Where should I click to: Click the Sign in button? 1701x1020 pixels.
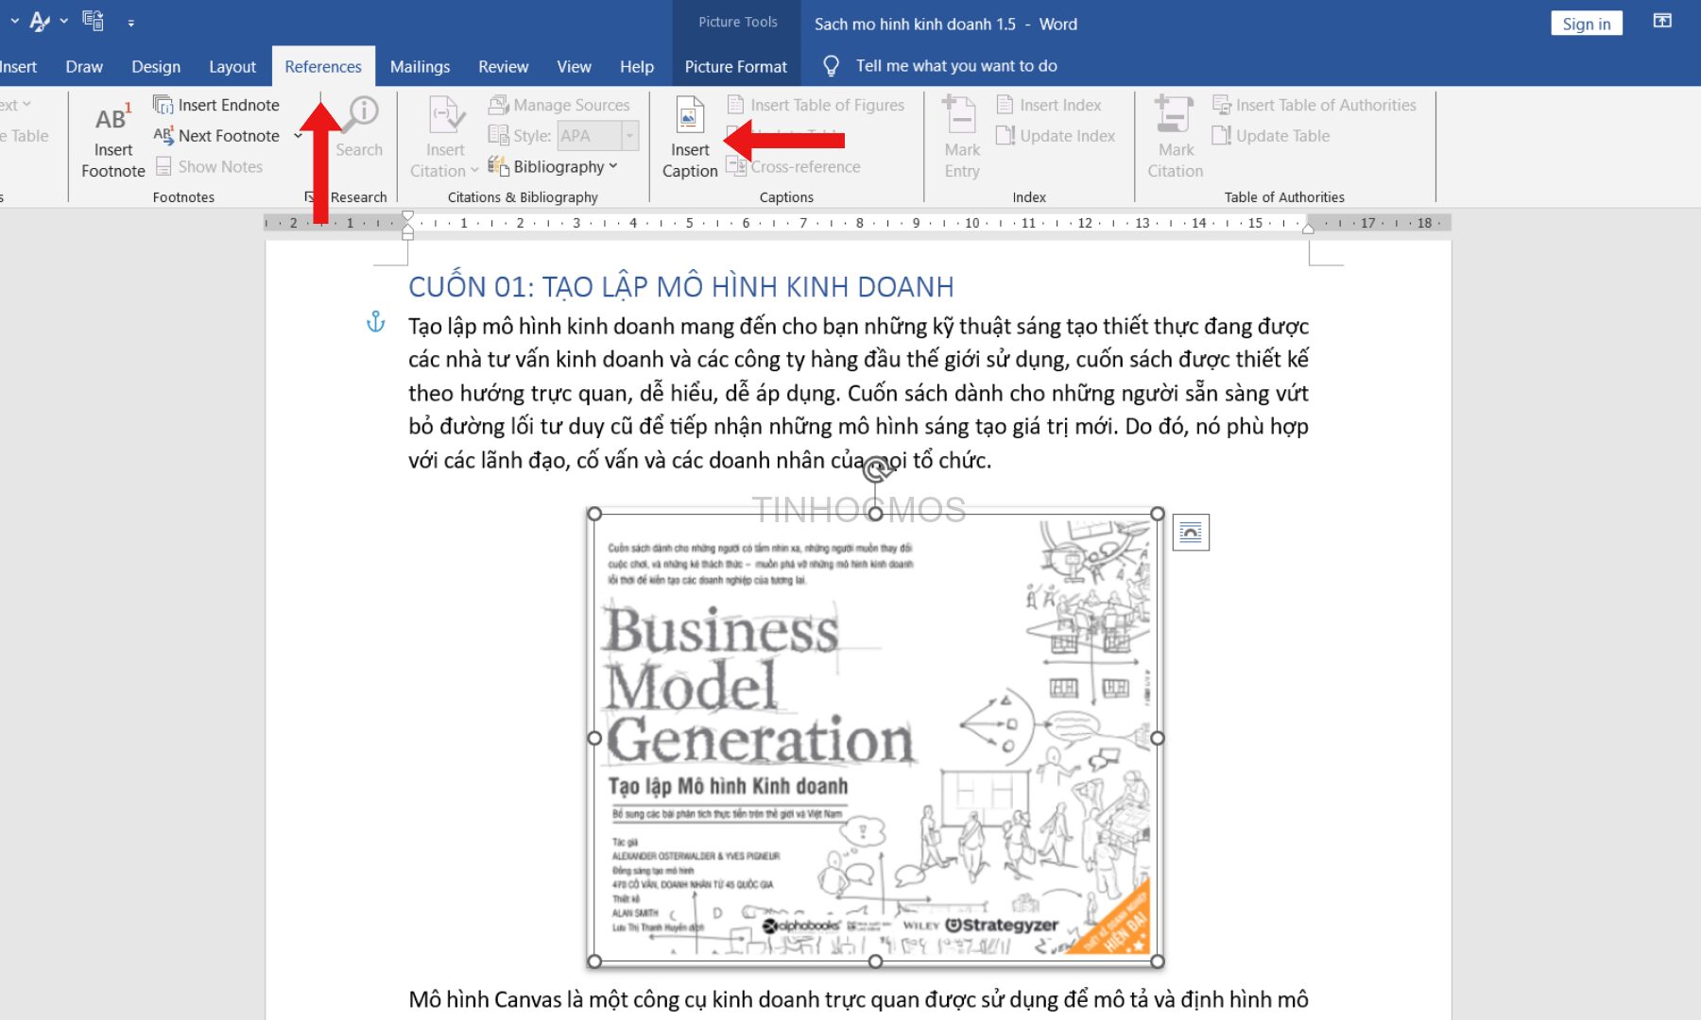[1586, 24]
